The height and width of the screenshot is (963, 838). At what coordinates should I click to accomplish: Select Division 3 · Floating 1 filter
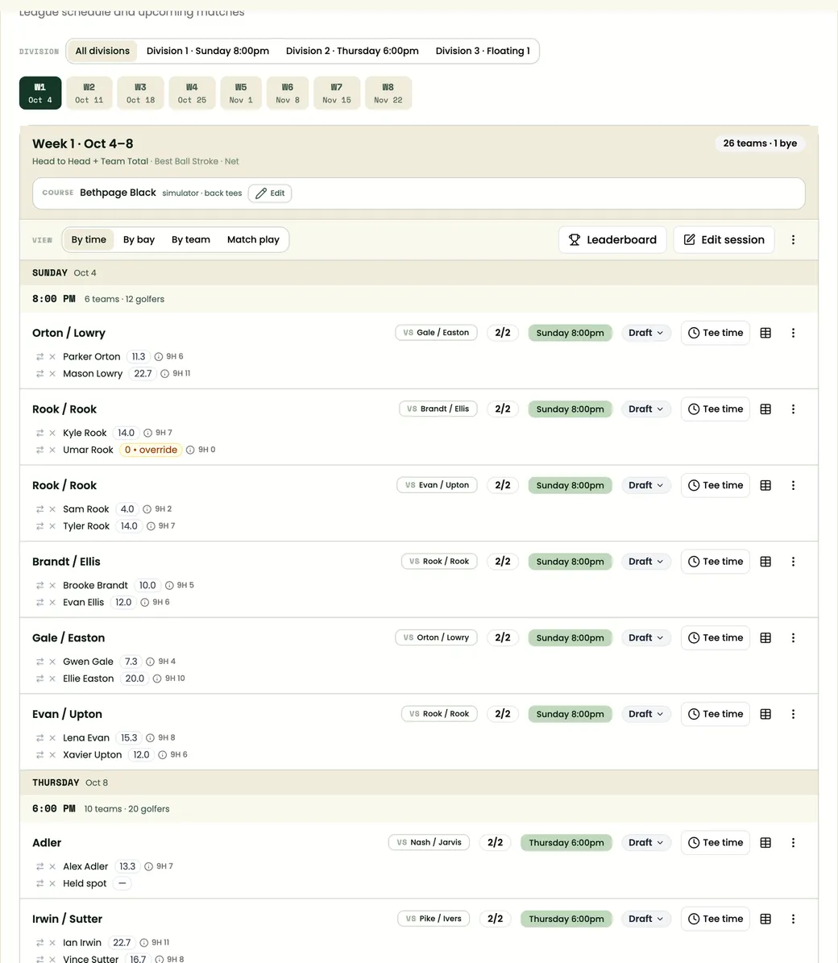tap(483, 51)
